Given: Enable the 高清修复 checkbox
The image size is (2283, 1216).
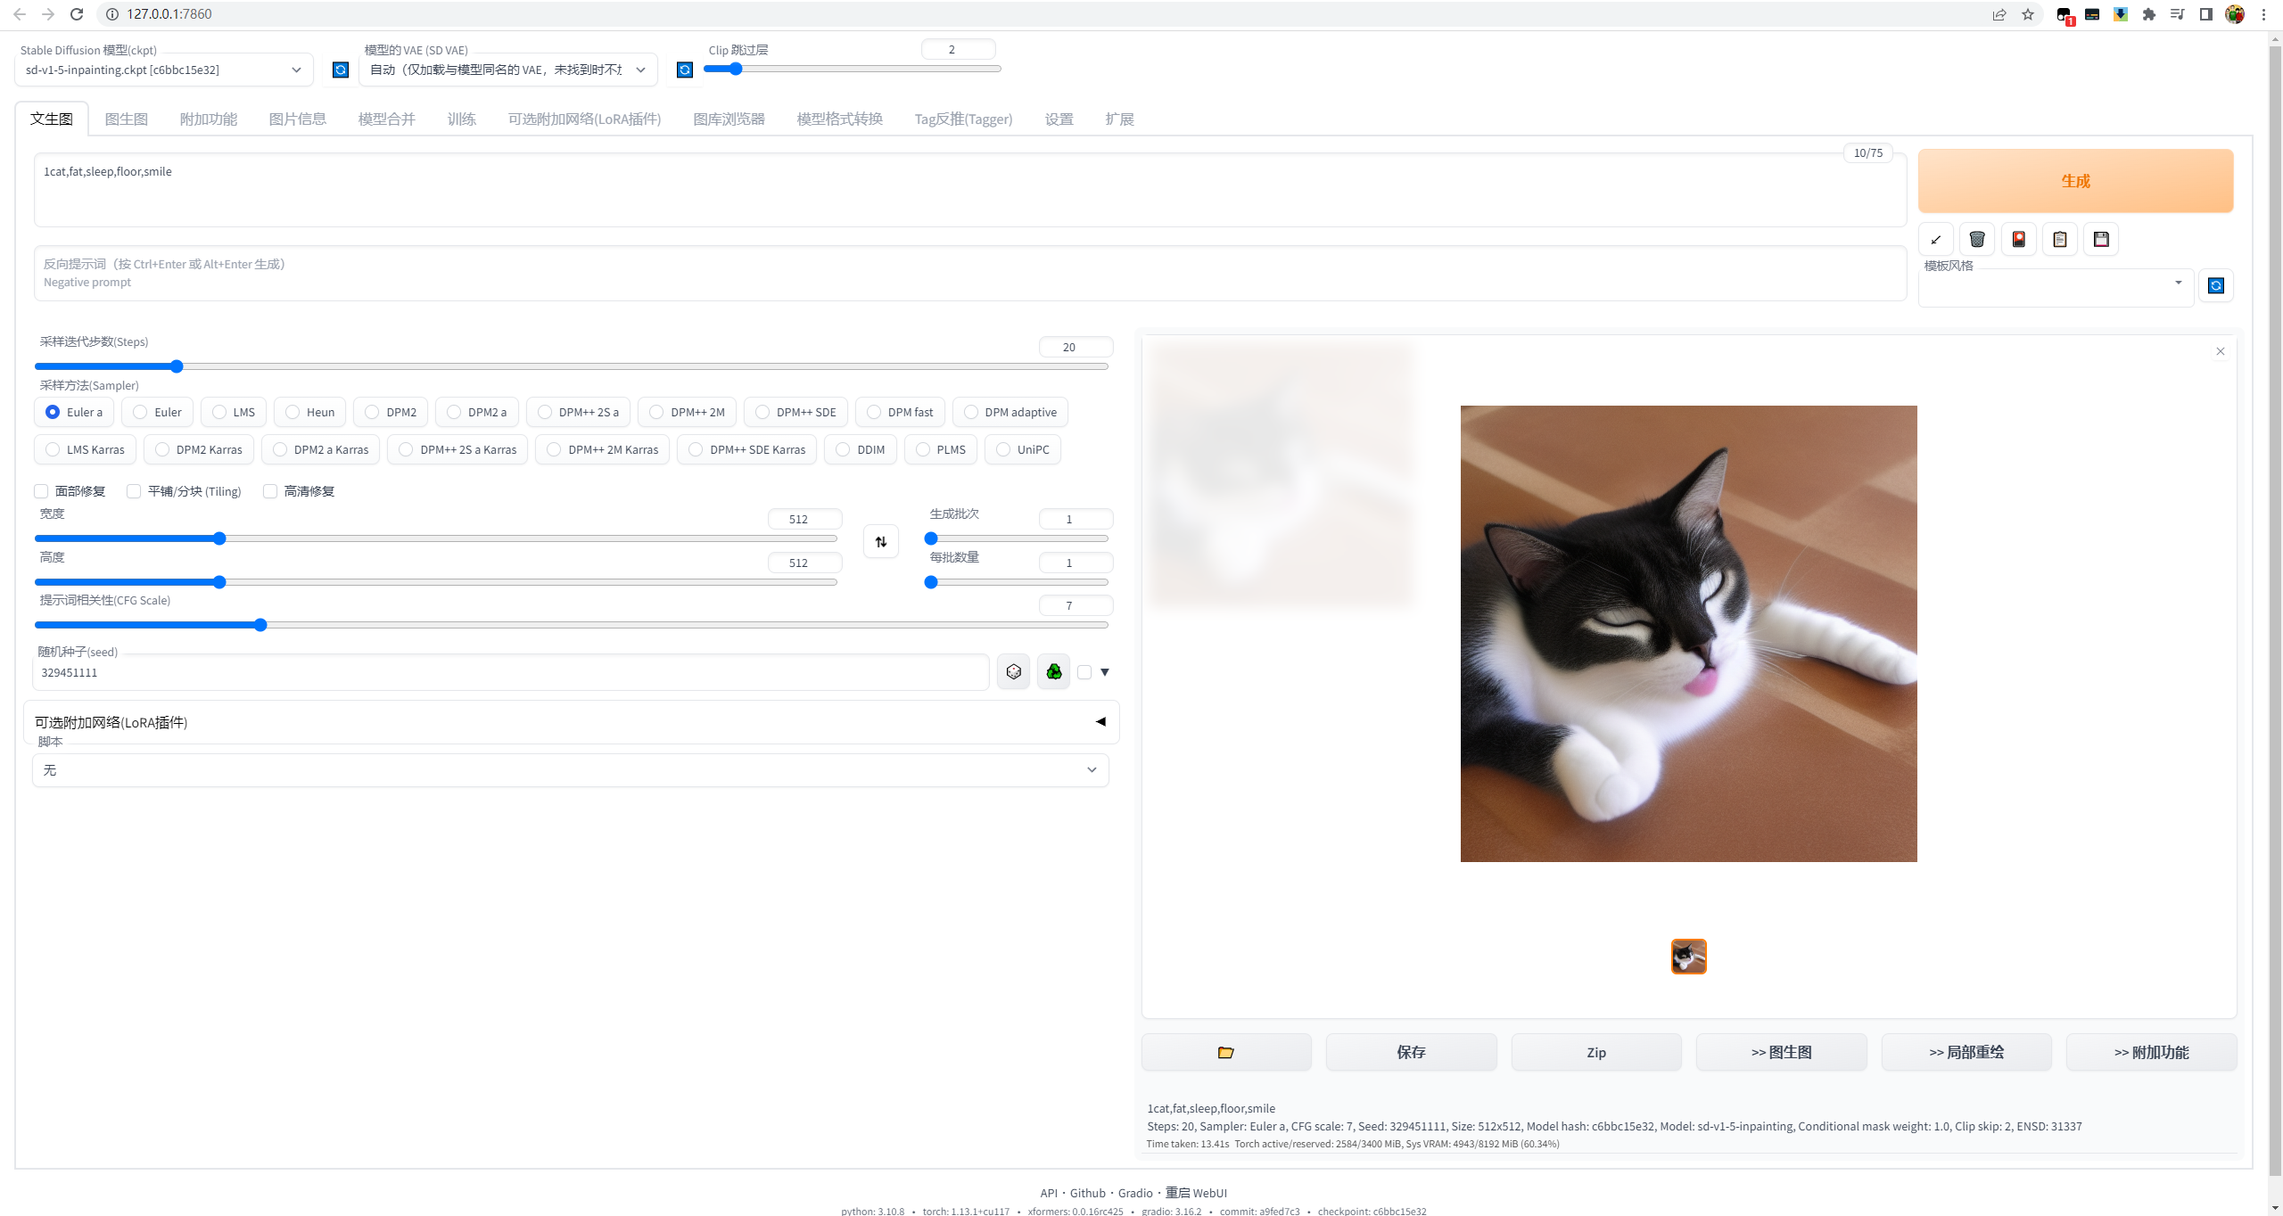Looking at the screenshot, I should tap(270, 491).
